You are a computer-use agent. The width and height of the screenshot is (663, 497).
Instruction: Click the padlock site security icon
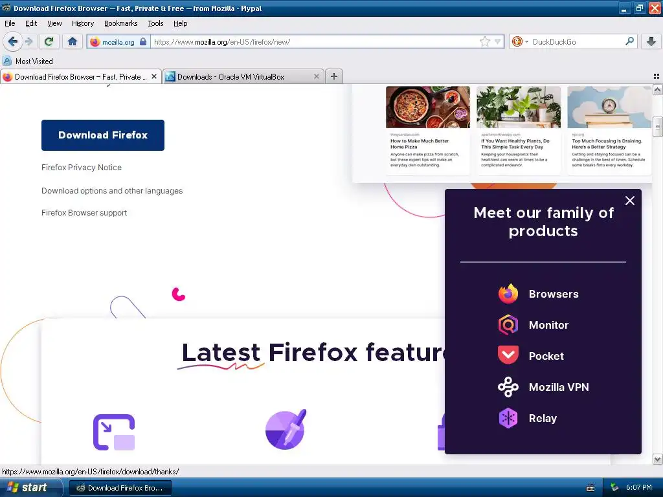143,42
